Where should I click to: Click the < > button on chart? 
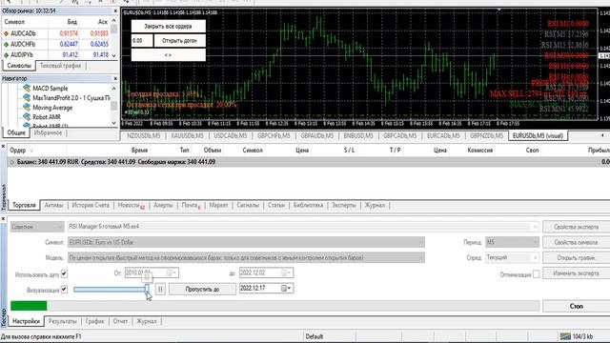[168, 55]
